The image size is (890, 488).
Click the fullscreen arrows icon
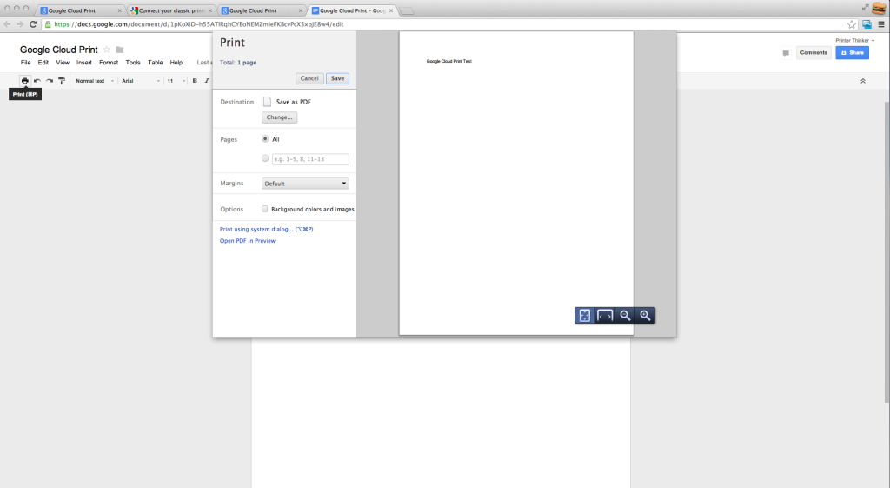pyautogui.click(x=865, y=8)
